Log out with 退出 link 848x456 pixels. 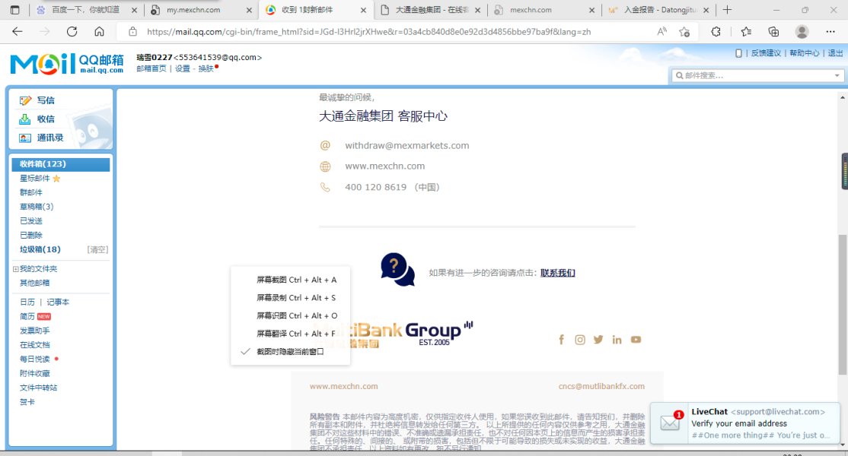[835, 53]
